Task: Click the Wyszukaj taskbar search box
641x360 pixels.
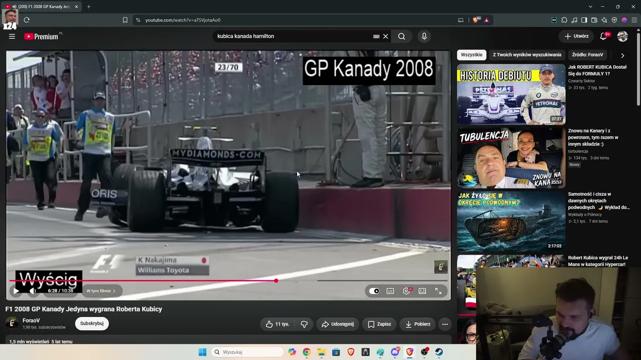Action: click(247, 352)
